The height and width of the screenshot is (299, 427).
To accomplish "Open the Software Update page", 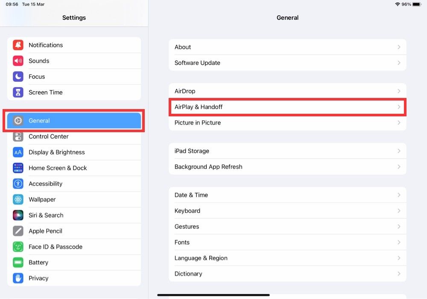I will (287, 62).
